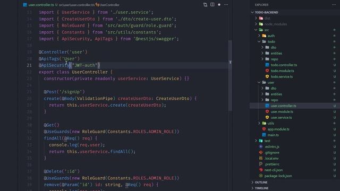Screen dimensions: 340x191
Task: Click the editor vertical scrollbar thumb
Action: point(230,75)
